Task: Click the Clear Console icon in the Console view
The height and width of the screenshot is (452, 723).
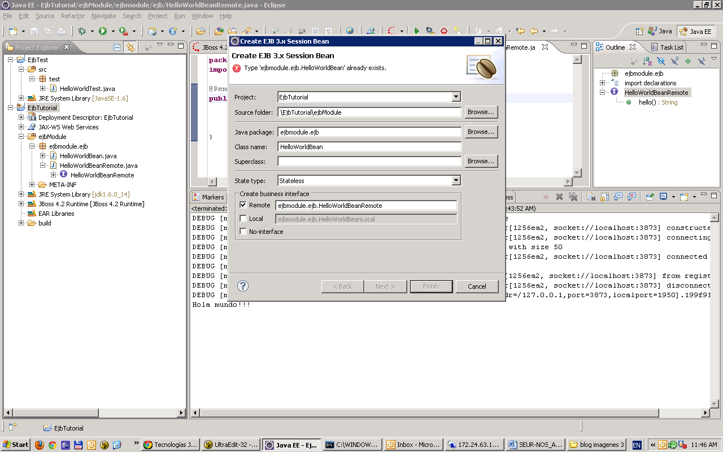Action: click(591, 196)
